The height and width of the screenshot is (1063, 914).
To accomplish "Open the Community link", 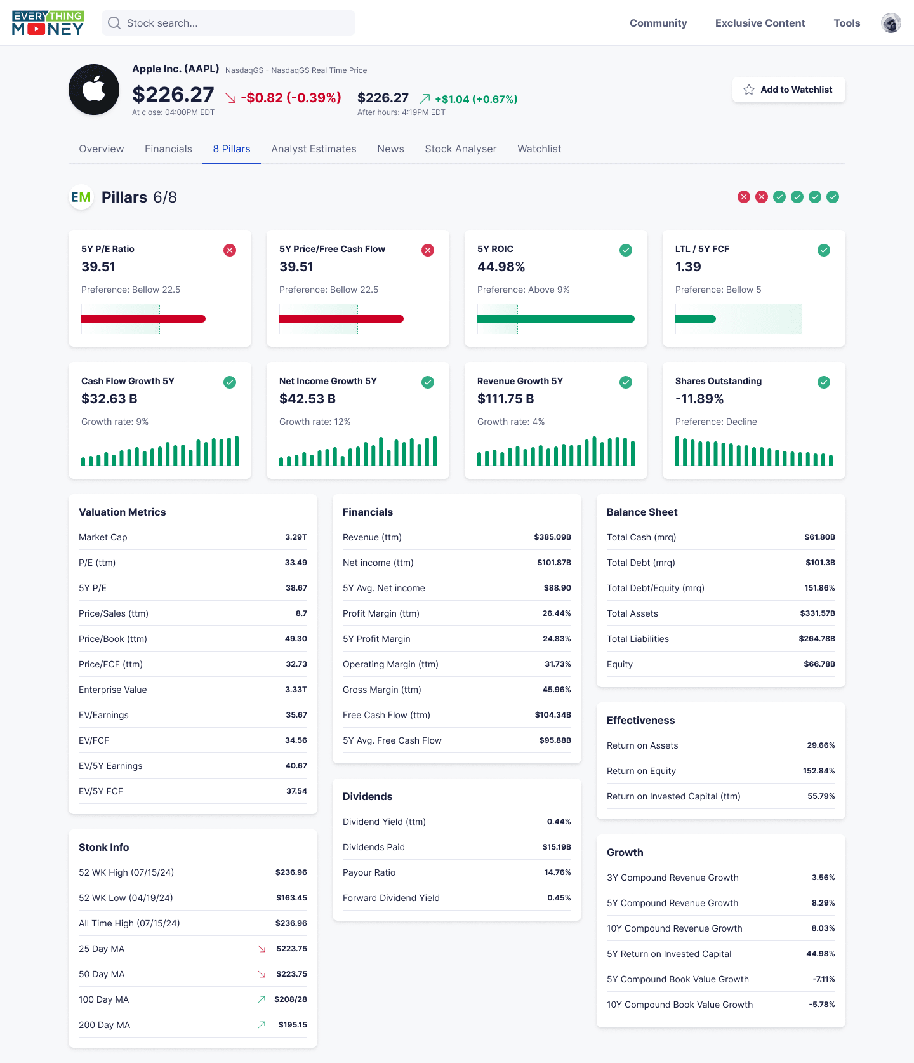I will pos(658,23).
